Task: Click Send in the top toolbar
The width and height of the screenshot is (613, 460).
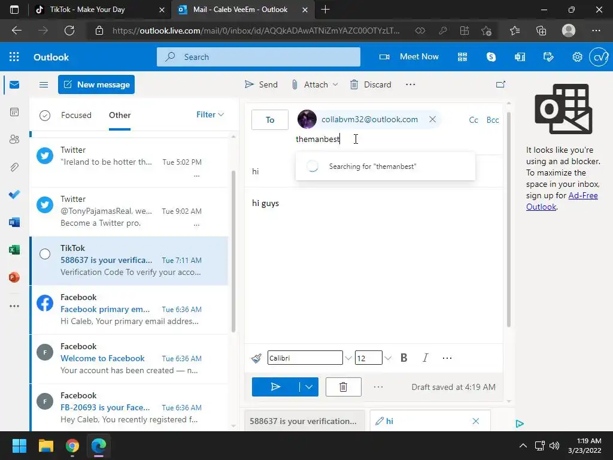Action: click(x=261, y=84)
